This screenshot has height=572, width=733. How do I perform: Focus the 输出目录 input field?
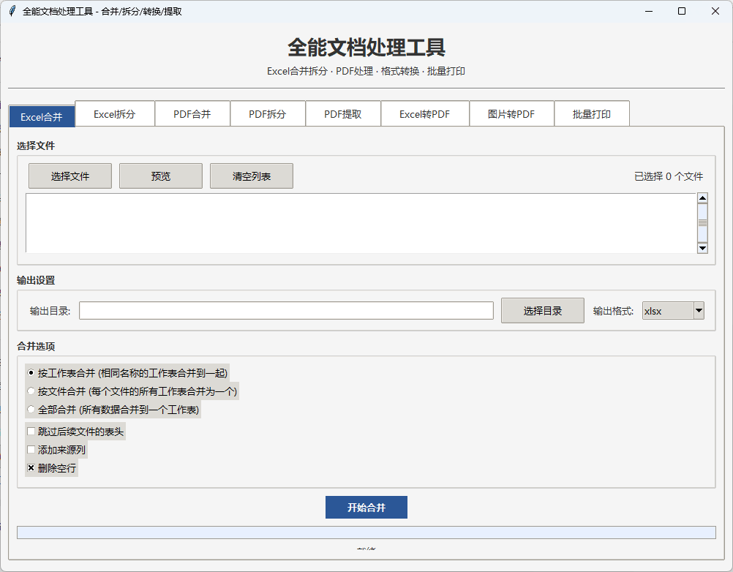(x=286, y=311)
